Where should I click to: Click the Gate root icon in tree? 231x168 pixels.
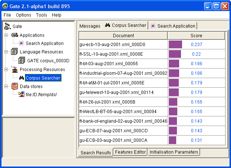(7, 27)
